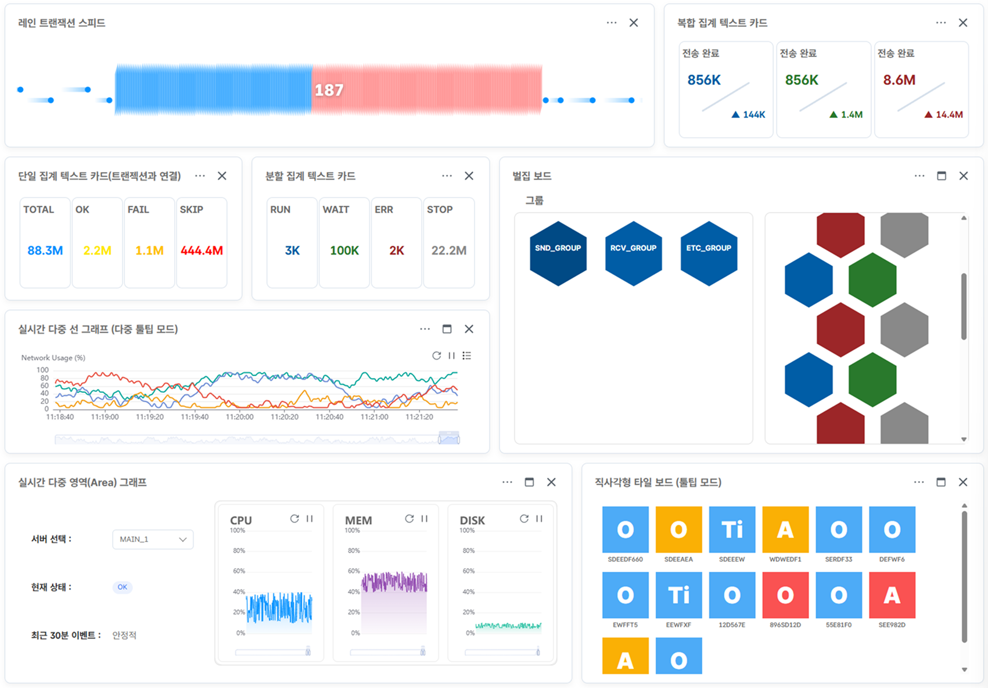Screen dimensions: 988x688
Task: Open the ⋯ menu on the 벌집 보드 panel
Action: pos(919,175)
